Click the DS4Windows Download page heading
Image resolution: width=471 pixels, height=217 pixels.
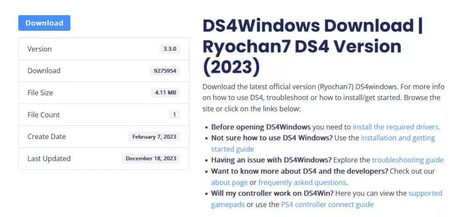[x=313, y=47]
